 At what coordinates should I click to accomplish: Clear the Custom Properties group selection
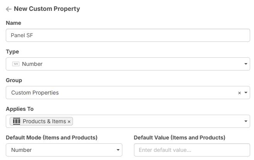point(239,93)
